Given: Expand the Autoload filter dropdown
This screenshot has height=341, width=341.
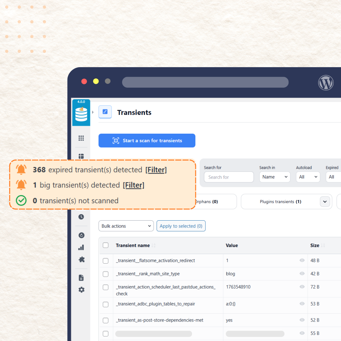Looking at the screenshot, I should point(308,177).
